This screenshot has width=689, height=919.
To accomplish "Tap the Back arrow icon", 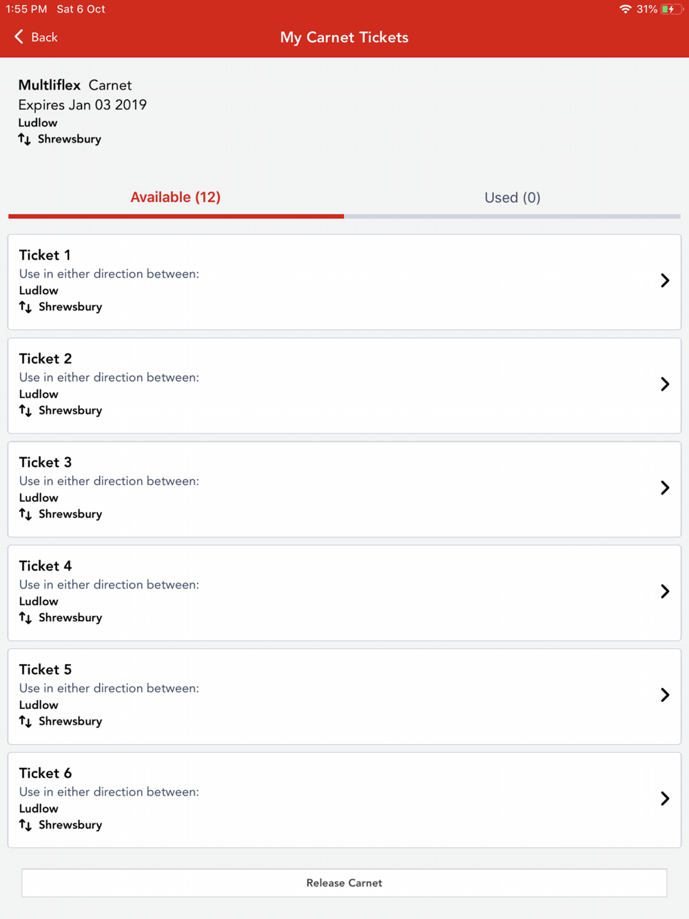I will coord(19,37).
